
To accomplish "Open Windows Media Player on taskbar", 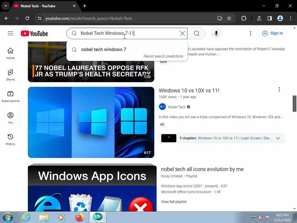I will (x=61, y=217).
